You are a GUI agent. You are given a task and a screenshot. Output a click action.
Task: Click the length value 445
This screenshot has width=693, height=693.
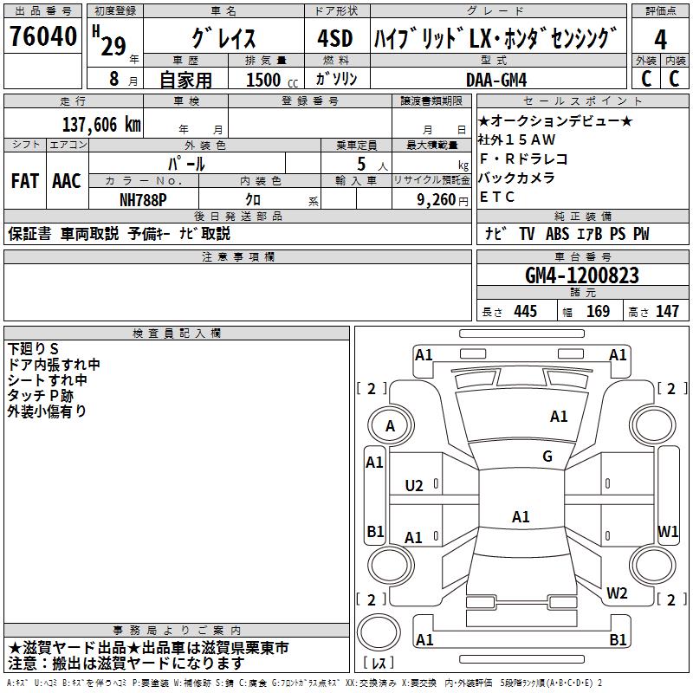[x=525, y=311]
